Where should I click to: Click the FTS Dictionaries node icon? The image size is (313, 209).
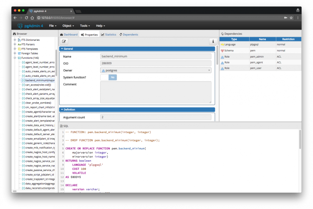pos(19,40)
